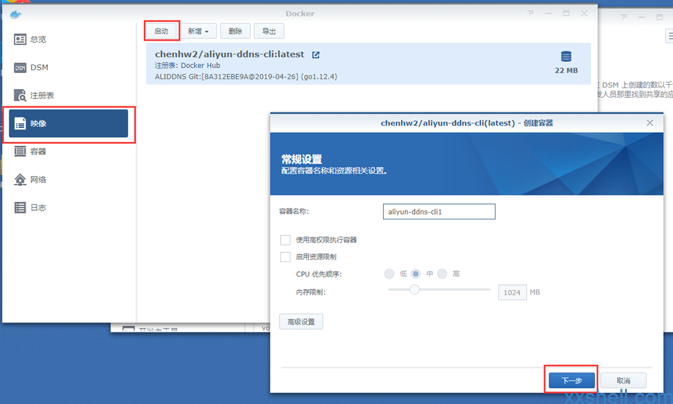The height and width of the screenshot is (404, 673).
Task: Click the 导出 export button
Action: tap(269, 32)
